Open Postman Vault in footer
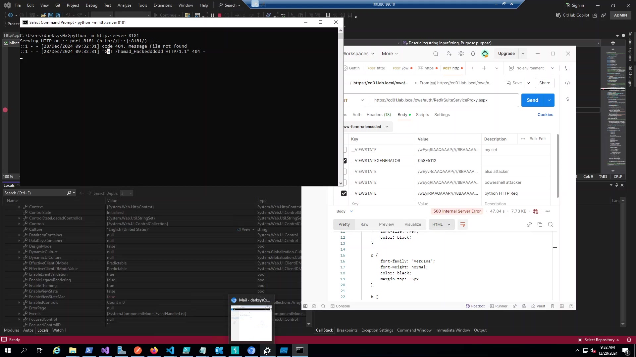The height and width of the screenshot is (357, 636). pyautogui.click(x=538, y=306)
